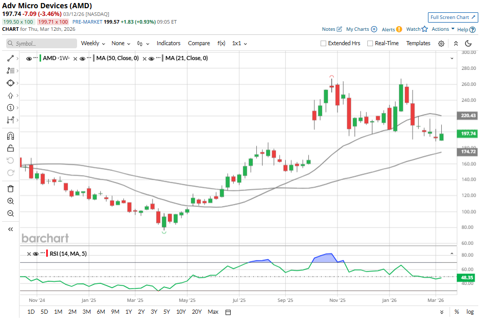Tick the Real-Time checkbox
486x325 pixels.
click(x=370, y=44)
